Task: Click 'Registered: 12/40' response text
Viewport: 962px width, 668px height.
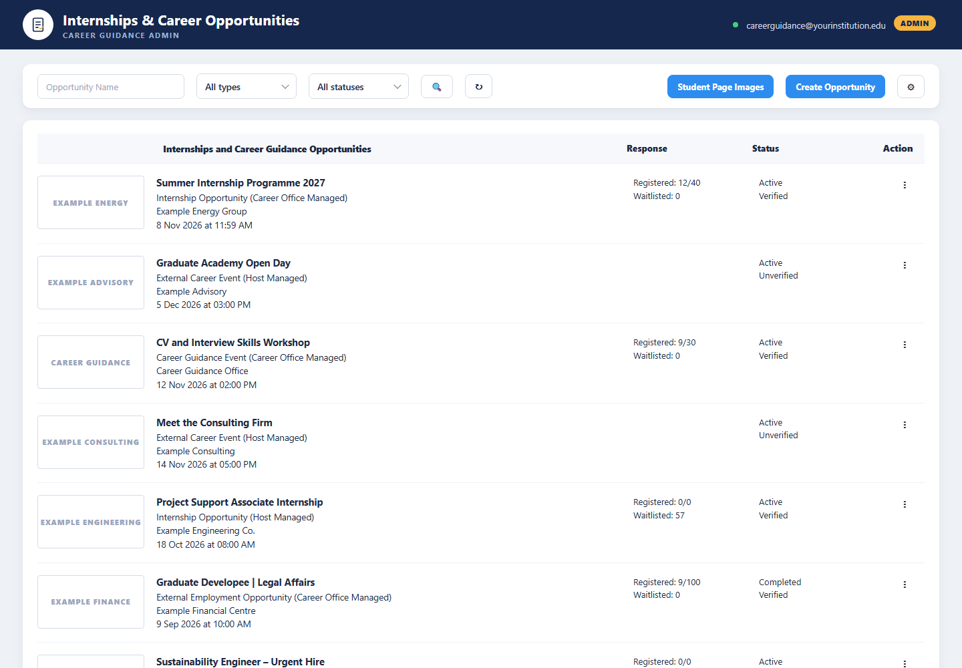Action: pyautogui.click(x=667, y=183)
